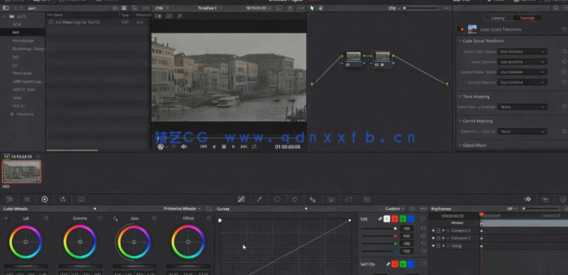Collapse the Tone Mapping section
568x275 pixels.
(460, 97)
